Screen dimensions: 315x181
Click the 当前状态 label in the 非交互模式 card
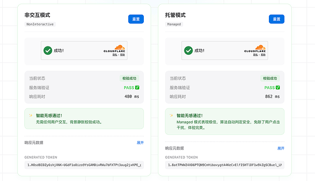pyautogui.click(x=37, y=78)
